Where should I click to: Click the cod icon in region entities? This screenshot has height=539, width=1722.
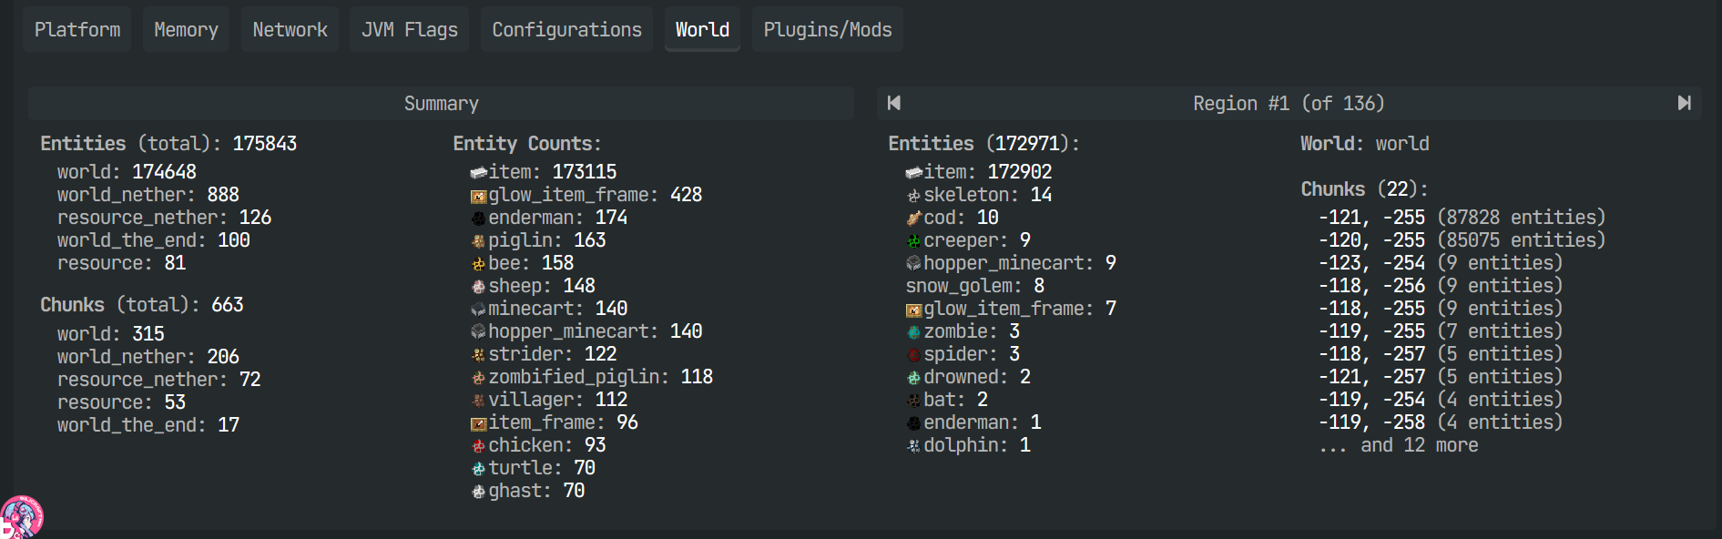(x=913, y=219)
